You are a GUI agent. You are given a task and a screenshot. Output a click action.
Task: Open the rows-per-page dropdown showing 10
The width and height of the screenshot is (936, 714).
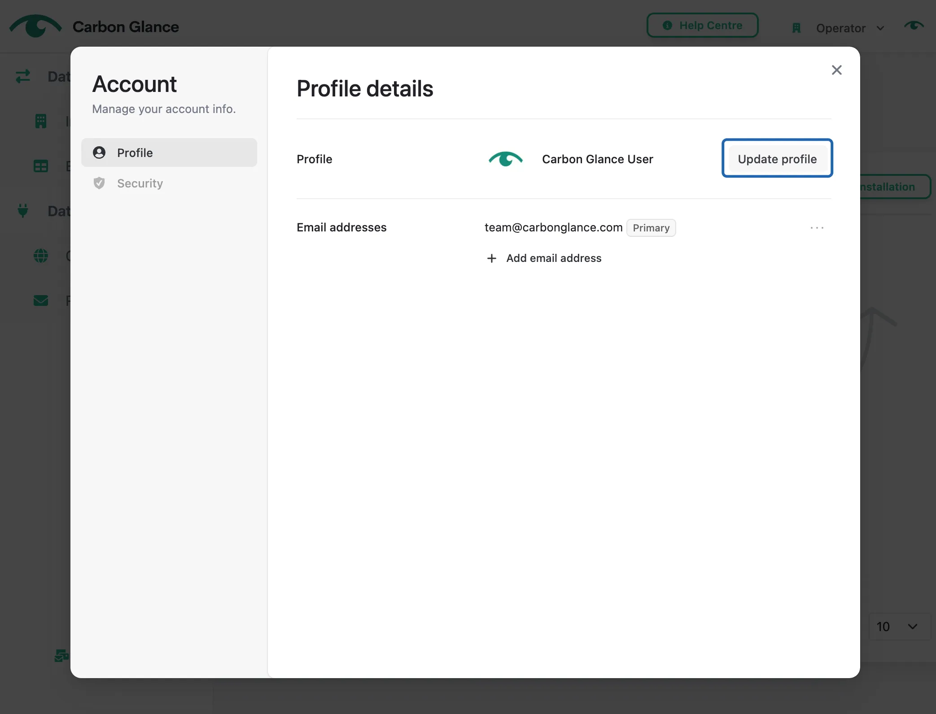click(x=899, y=627)
